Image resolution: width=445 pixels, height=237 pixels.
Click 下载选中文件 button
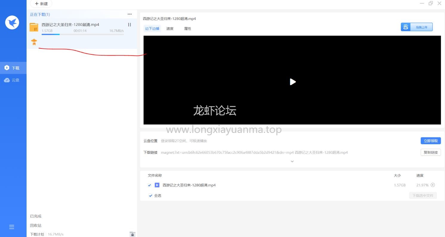tap(423, 195)
